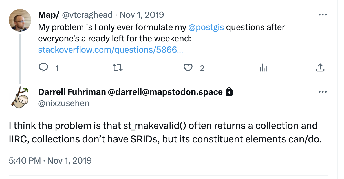This screenshot has width=344, height=179.
Task: Like Map/'s tweet with the heart icon
Action: 188,68
